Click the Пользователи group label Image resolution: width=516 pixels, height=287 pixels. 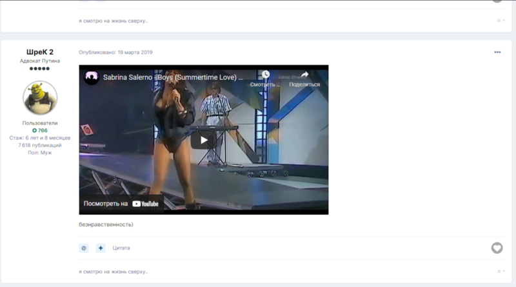(x=40, y=123)
